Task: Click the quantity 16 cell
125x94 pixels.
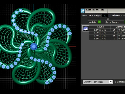Action: pos(114,36)
